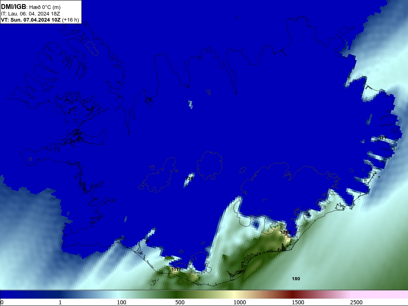This screenshot has height=306, width=408.
Task: Click the "1000" tick label on the color legend
Action: click(239, 302)
